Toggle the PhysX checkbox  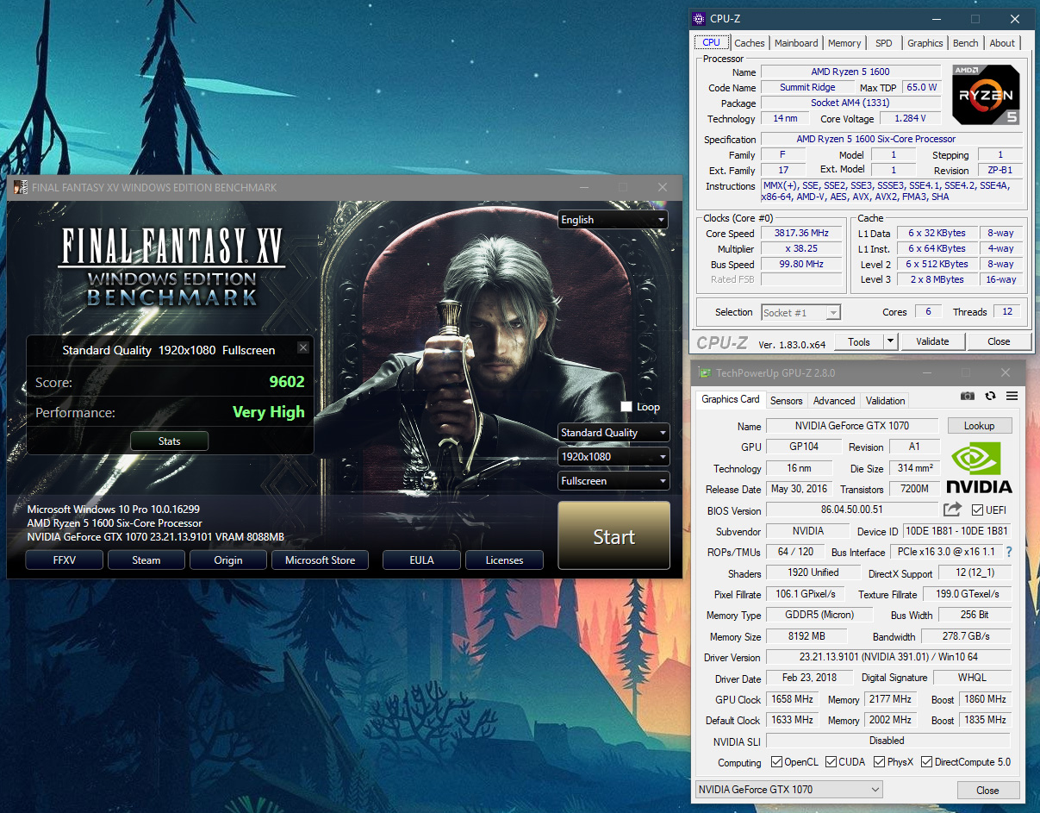tap(880, 762)
